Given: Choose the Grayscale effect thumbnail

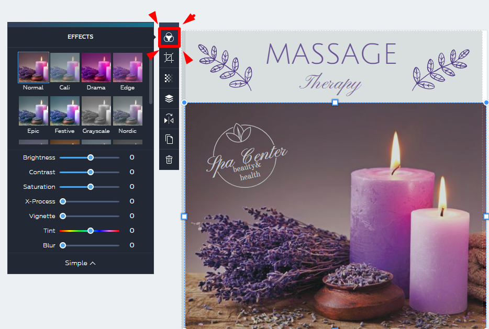Looking at the screenshot, I should pos(96,111).
